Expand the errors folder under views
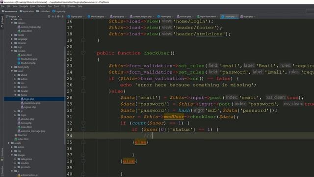This screenshot has width=314, height=177. (x=15, y=87)
